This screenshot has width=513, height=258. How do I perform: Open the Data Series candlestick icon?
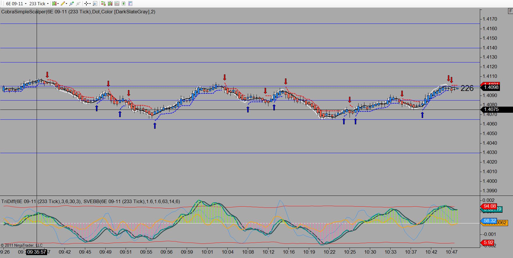[x=110, y=3]
